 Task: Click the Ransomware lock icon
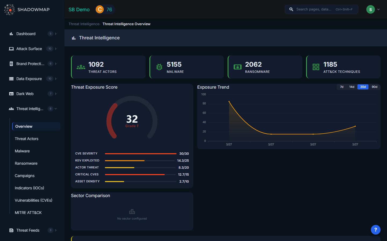click(x=237, y=67)
